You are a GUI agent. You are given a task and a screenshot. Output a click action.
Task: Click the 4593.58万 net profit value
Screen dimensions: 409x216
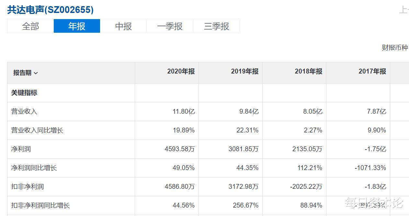(181, 149)
